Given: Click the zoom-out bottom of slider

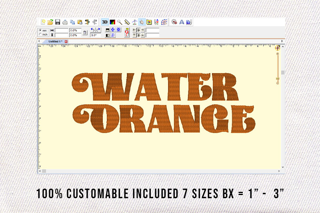Looking at the screenshot, I should click(x=278, y=83).
